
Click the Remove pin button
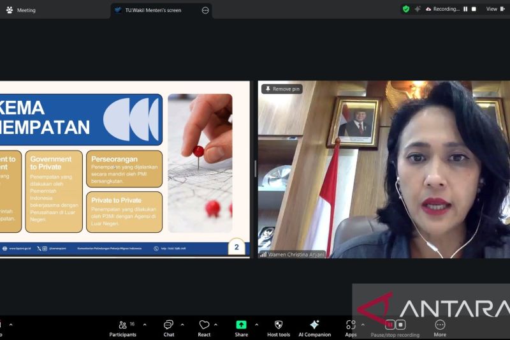pyautogui.click(x=282, y=89)
